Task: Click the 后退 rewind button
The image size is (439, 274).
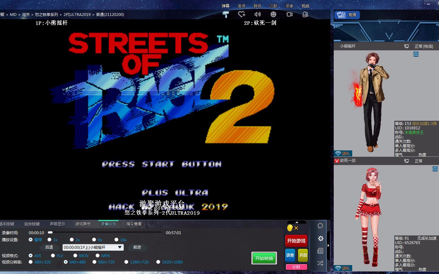Action: pyautogui.click(x=49, y=247)
